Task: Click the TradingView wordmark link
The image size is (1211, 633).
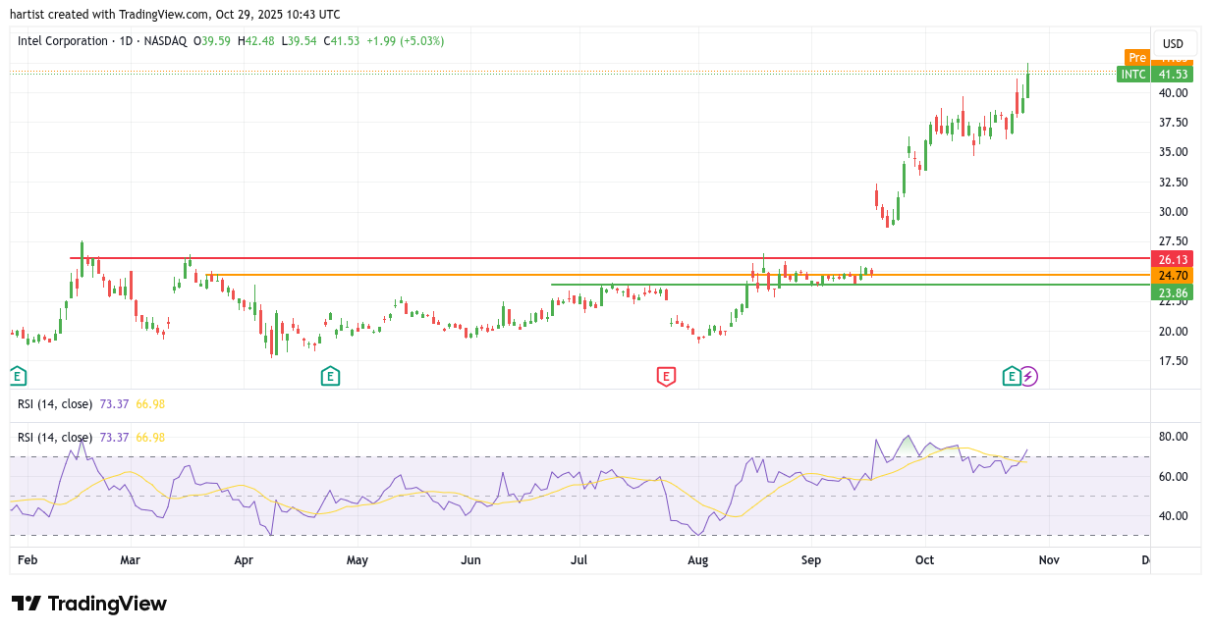Action: (107, 604)
